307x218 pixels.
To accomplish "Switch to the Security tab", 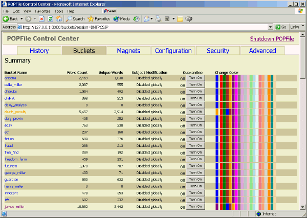I will point(218,51).
